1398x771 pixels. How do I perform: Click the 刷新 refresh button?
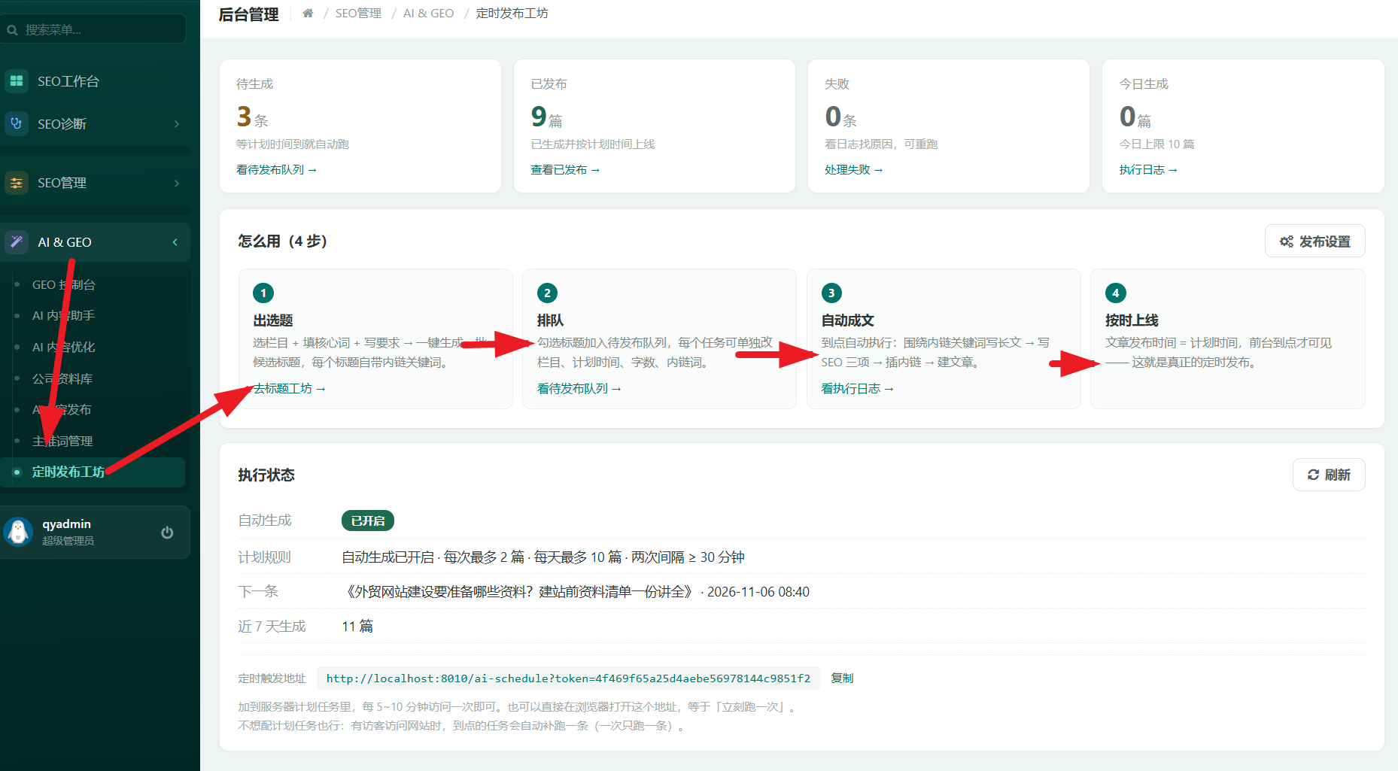(1329, 475)
